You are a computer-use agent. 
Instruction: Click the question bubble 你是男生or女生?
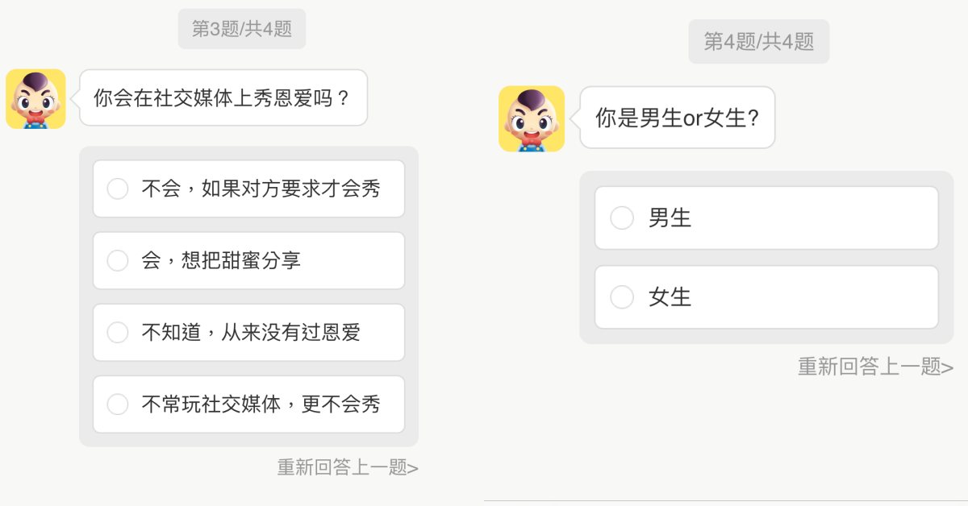(x=677, y=118)
